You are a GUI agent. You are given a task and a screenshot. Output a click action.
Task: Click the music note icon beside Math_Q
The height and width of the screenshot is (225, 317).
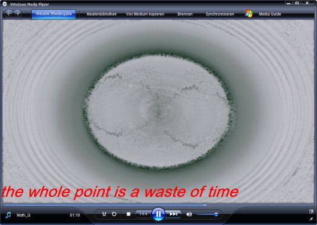click(8, 215)
